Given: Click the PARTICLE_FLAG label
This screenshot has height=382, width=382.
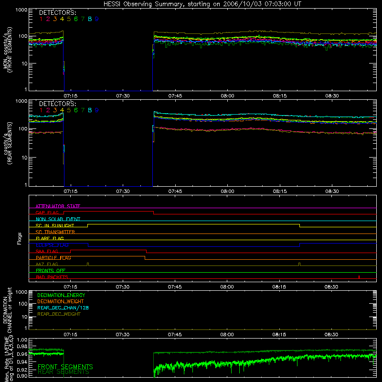Looking at the screenshot, I should coord(53,258).
